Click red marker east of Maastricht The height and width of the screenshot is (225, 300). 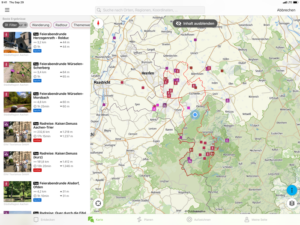click(x=122, y=82)
